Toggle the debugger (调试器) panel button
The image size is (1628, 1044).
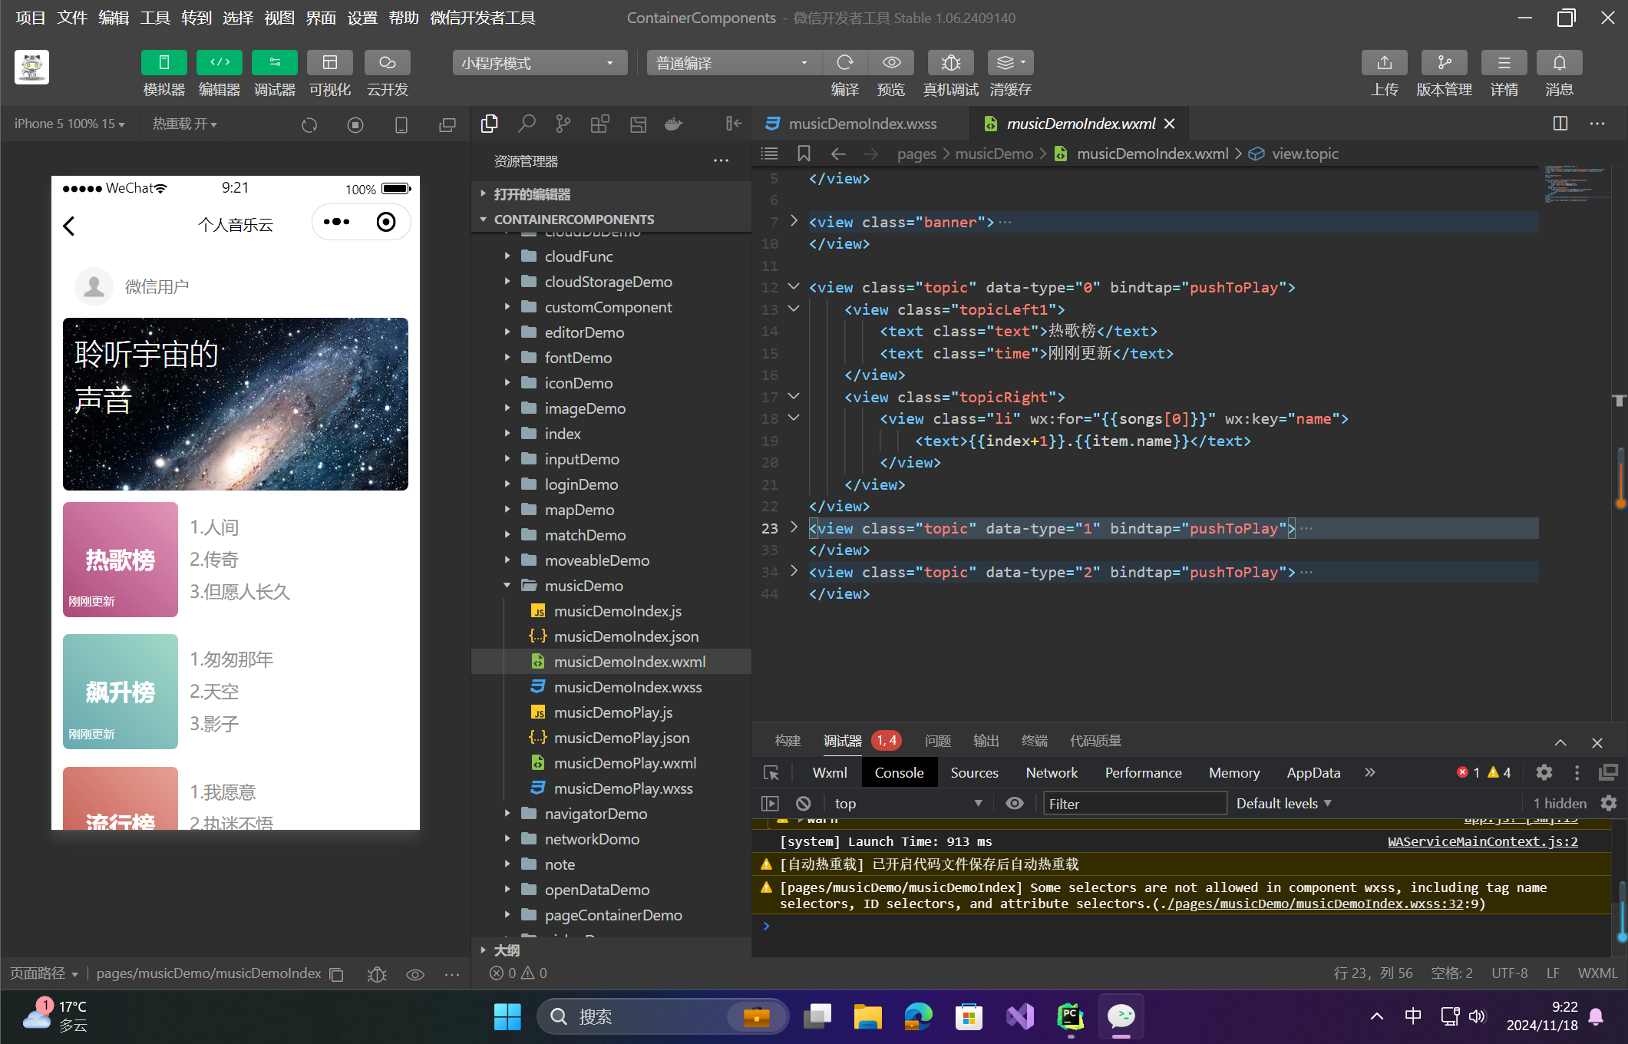[x=274, y=63]
